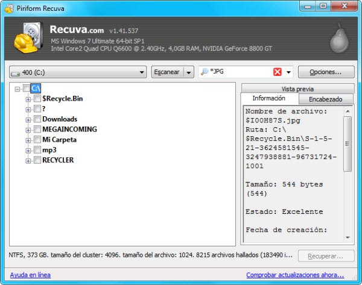Switch to the Encabezado tab
Viewport: 362px width, 285px height.
[326, 99]
